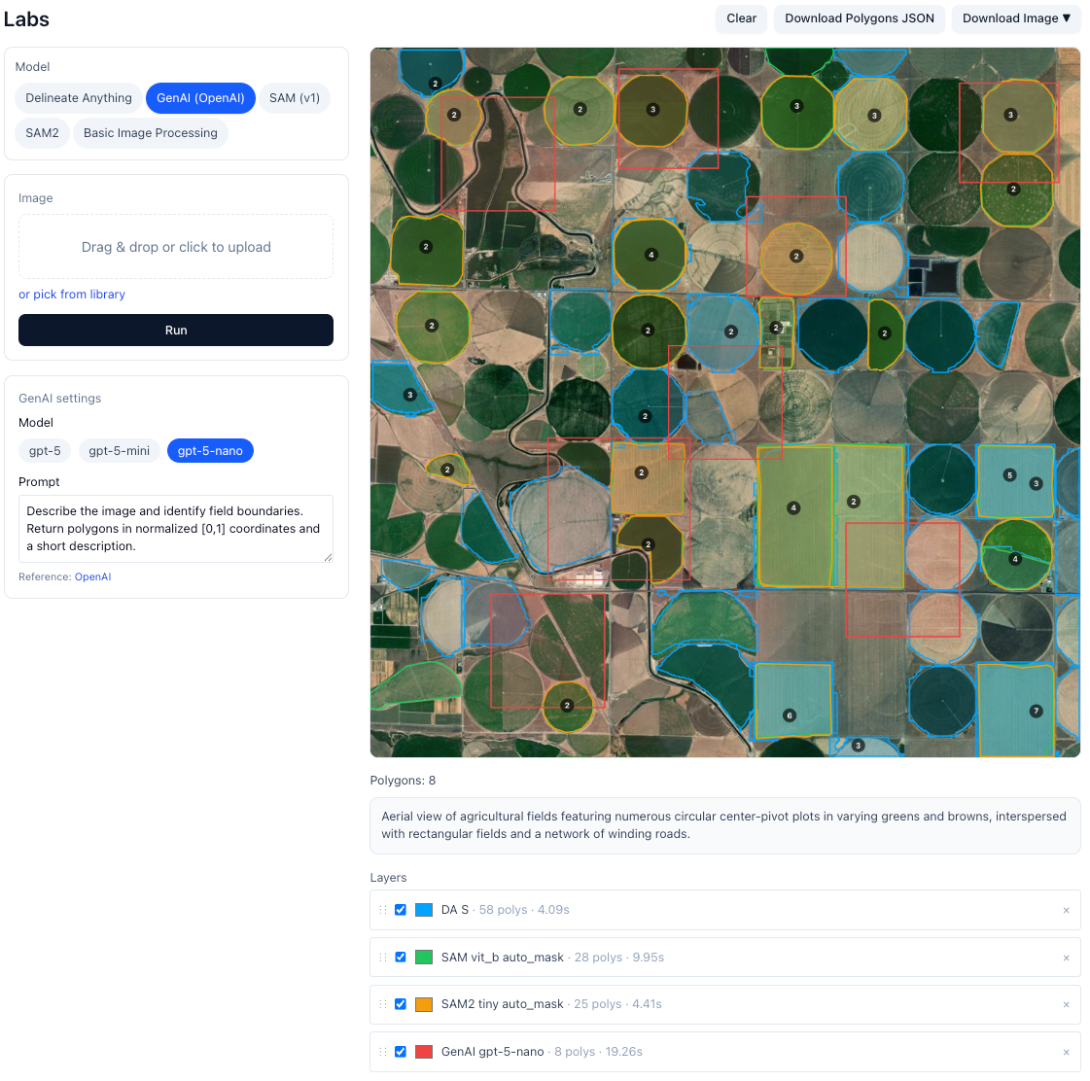Click drag handle of GenAI gpt-5-nano layer

pos(383,1052)
